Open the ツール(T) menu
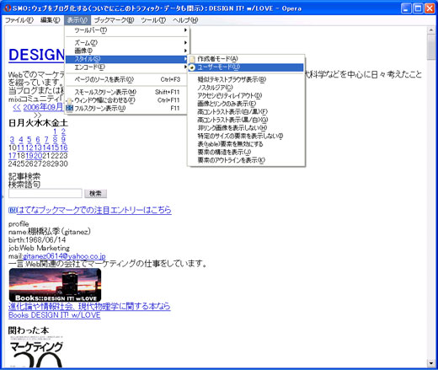Image resolution: width=438 pixels, height=370 pixels. tap(153, 20)
